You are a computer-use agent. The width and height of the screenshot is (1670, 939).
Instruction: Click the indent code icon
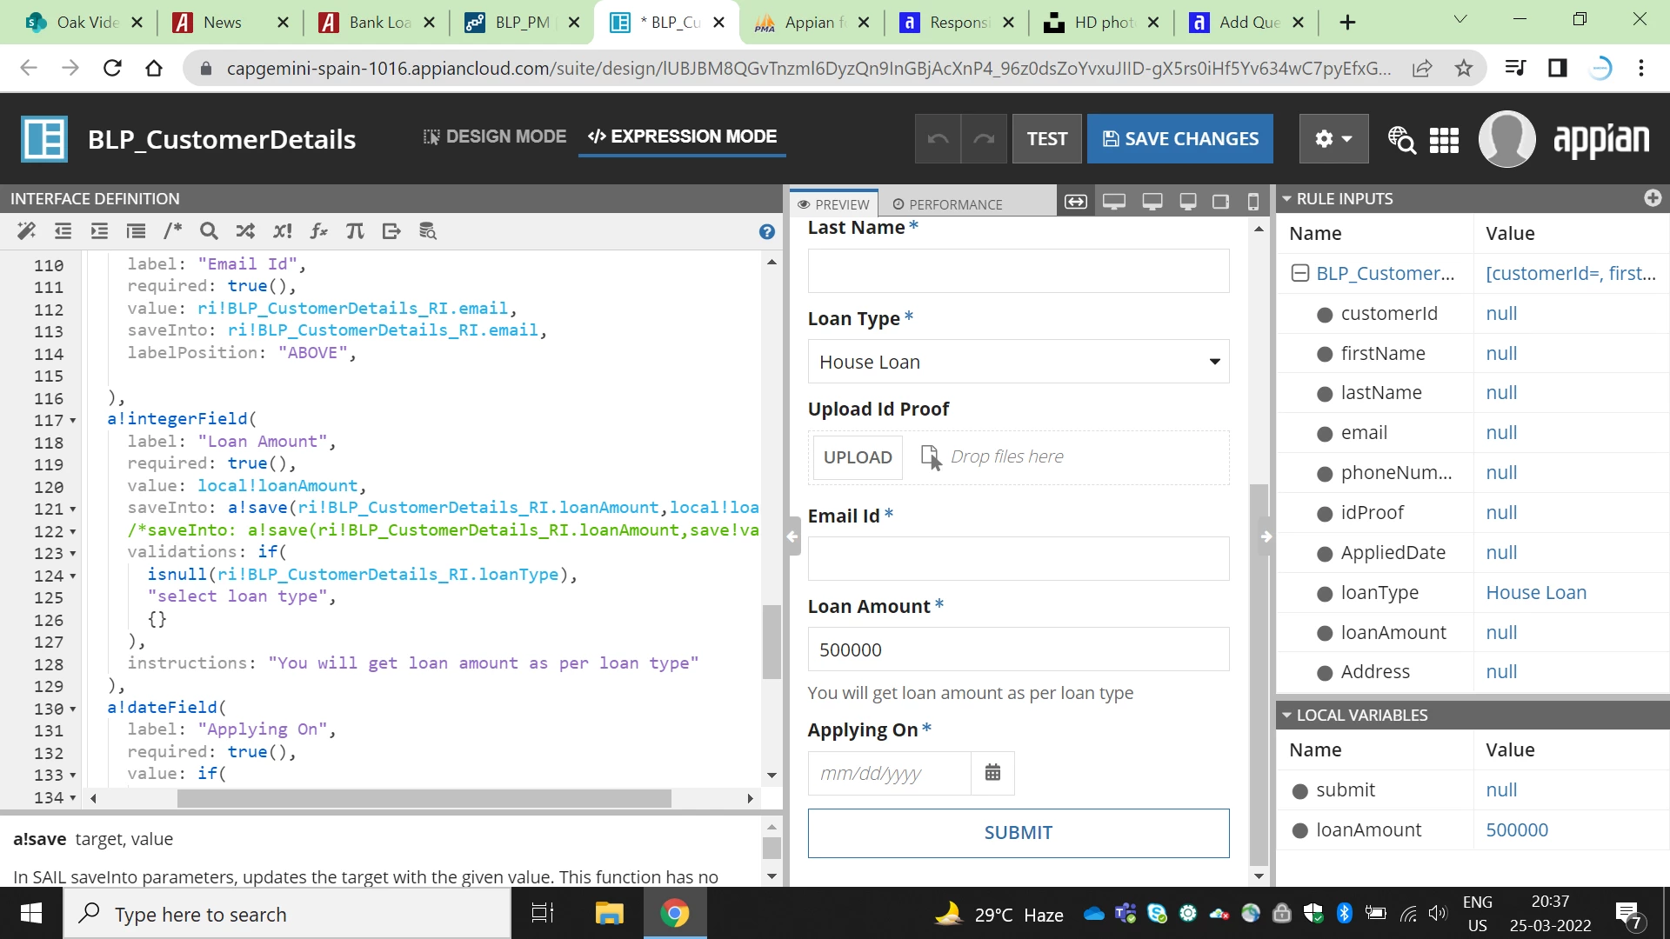(x=99, y=231)
